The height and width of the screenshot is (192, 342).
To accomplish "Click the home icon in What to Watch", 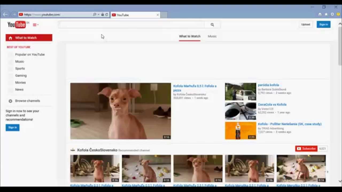I will coord(10,38).
